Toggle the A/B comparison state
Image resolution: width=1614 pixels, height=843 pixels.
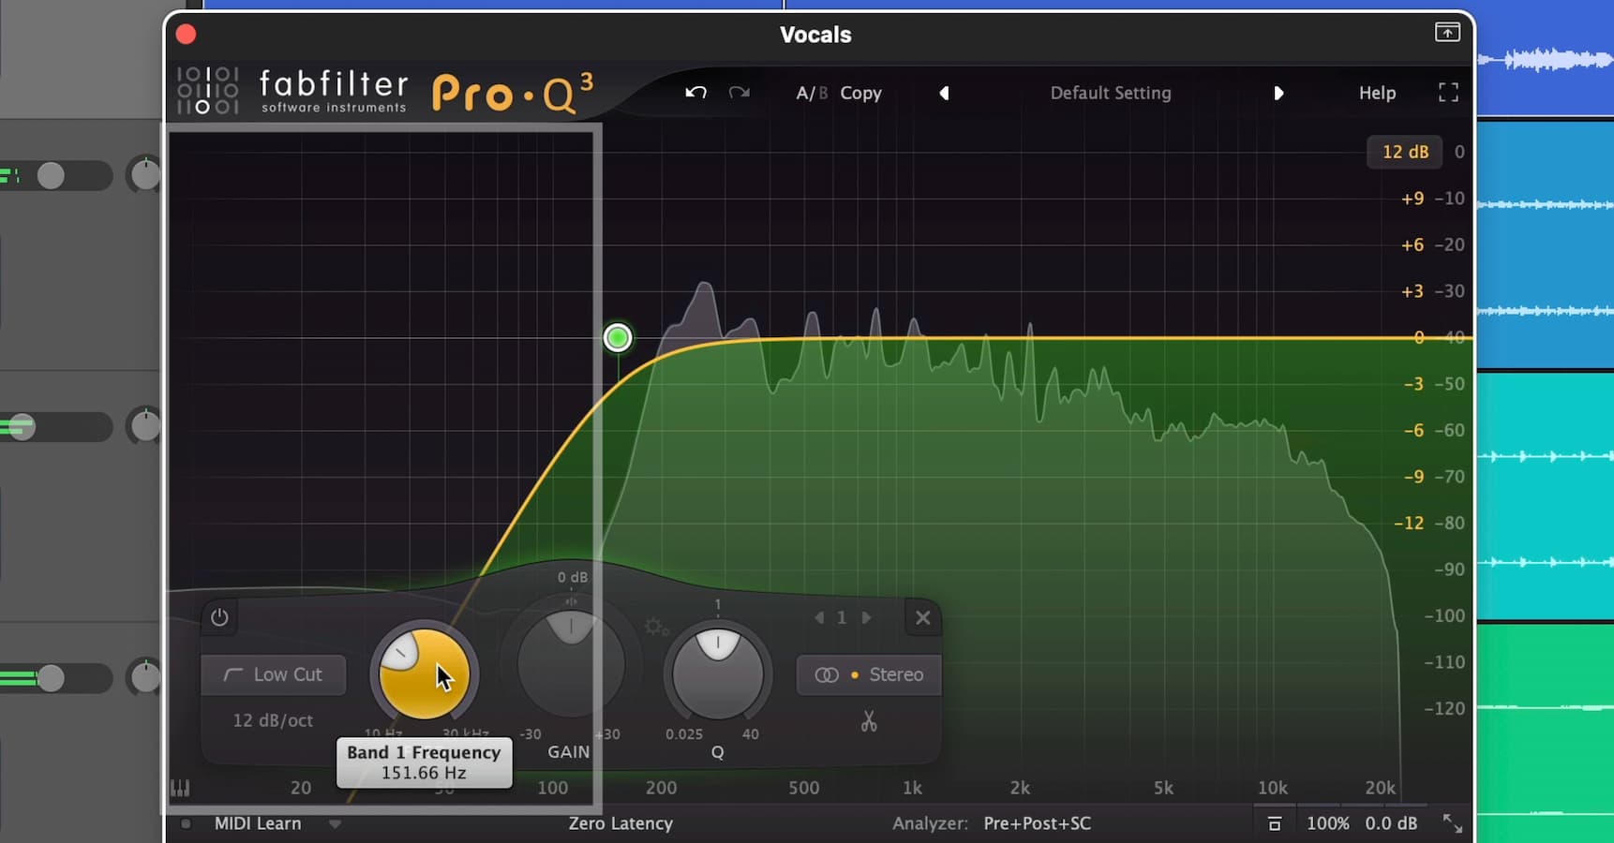tap(812, 93)
